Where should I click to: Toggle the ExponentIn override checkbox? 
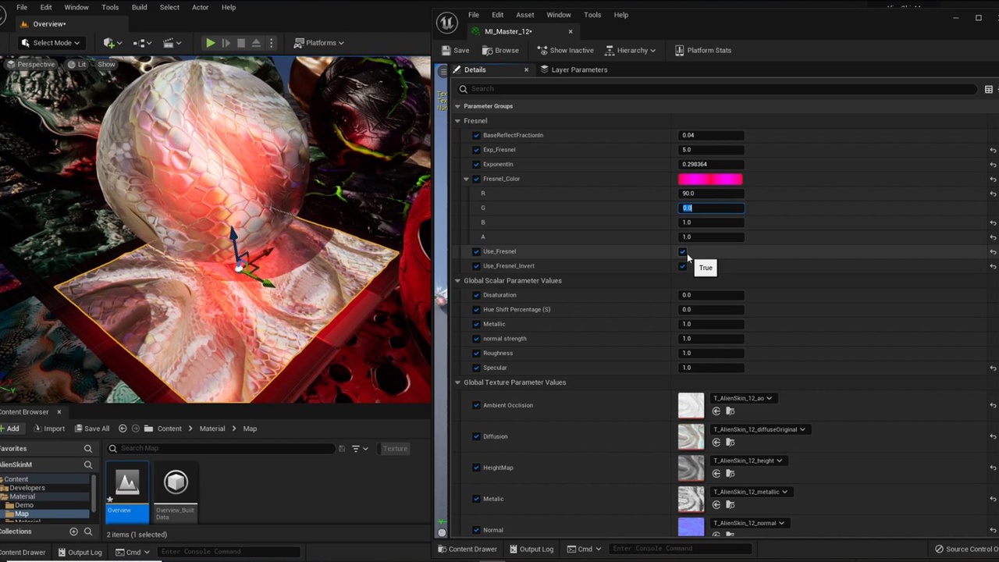coord(476,164)
